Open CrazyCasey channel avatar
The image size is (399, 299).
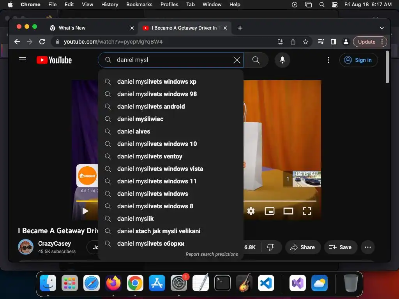[25, 247]
